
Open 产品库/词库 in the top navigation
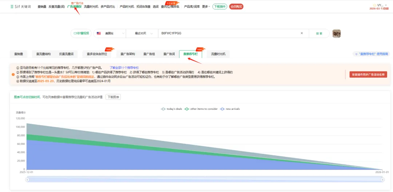[192, 7]
